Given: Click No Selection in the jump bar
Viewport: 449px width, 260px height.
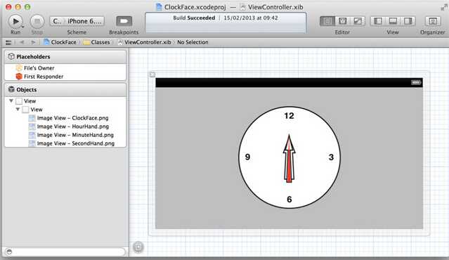Looking at the screenshot, I should click(x=193, y=42).
